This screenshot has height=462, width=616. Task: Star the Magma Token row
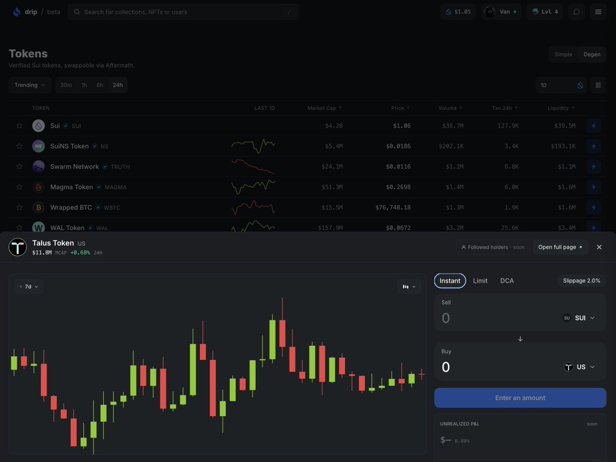coord(20,187)
